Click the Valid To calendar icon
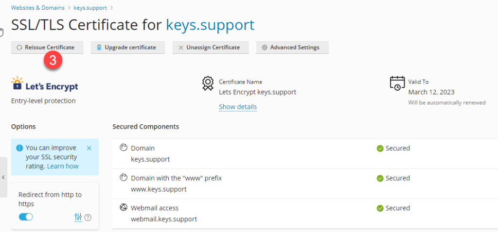The width and height of the screenshot is (498, 232). (397, 83)
